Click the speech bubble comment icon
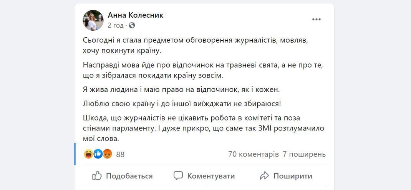Screen dimensions: 411x190 pos(178,176)
